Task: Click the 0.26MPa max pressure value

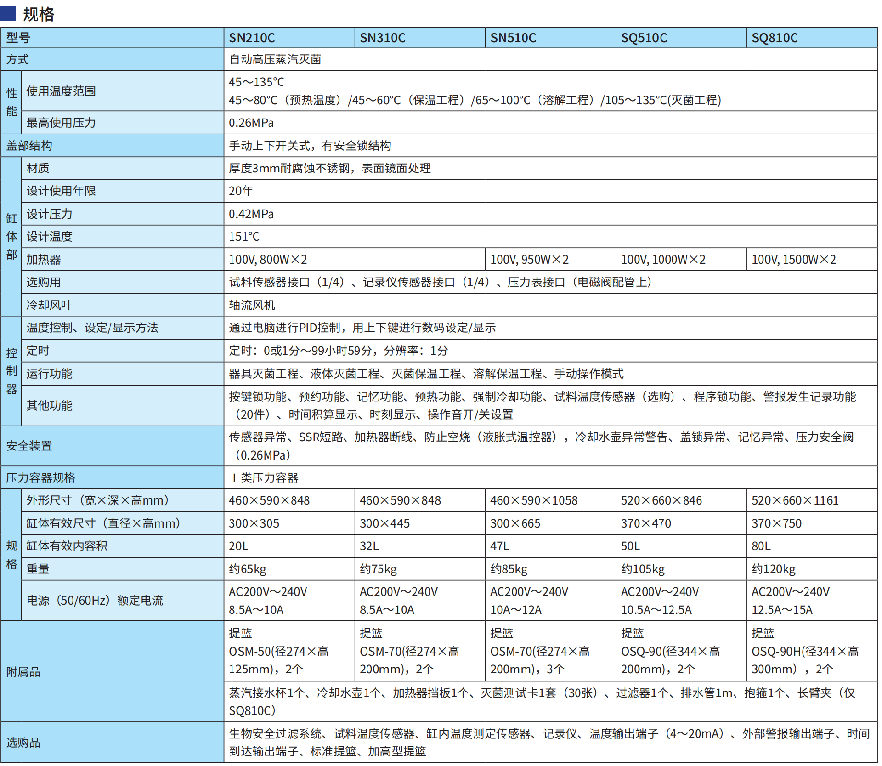Action: tap(251, 123)
